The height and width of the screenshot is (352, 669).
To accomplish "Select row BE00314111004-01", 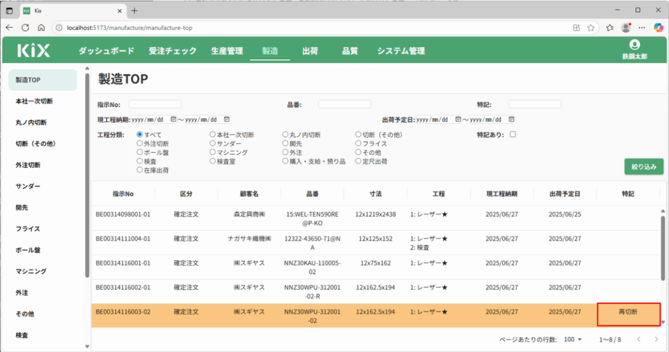I will coord(376,242).
